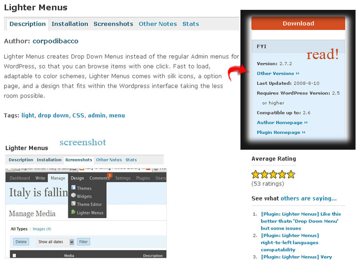Viewport: 356px width, 260px height.
Task: Click the 'drop down' tag link
Action: (x=54, y=115)
